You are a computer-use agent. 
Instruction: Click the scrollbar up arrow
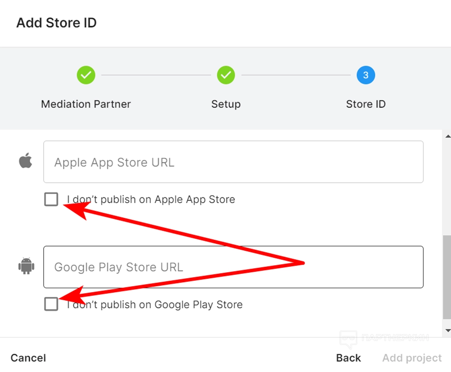(447, 137)
